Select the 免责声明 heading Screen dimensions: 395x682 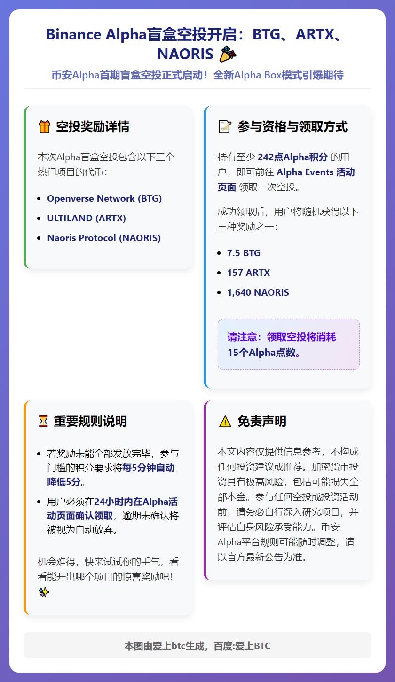[x=262, y=422]
